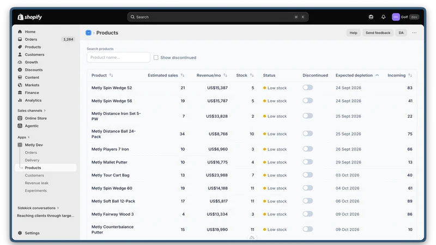Sort by Product column arrows
The height and width of the screenshot is (245, 436).
pyautogui.click(x=111, y=75)
